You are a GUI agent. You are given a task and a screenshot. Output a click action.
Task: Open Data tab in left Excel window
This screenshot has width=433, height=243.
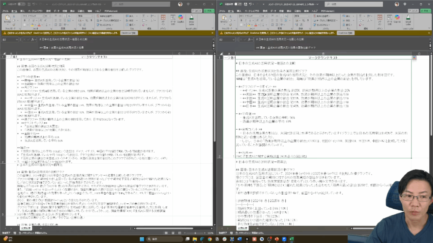click(x=57, y=11)
